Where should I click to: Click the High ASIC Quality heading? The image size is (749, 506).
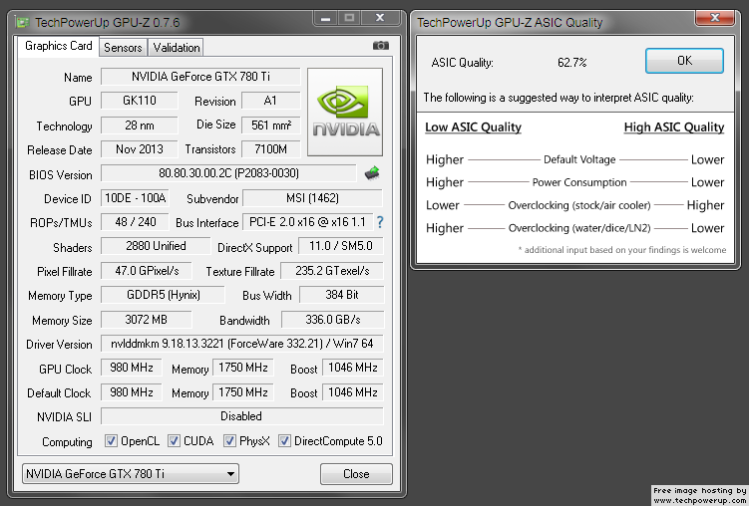pos(674,127)
